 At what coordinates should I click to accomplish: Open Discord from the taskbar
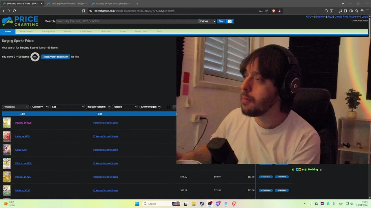click(x=218, y=204)
